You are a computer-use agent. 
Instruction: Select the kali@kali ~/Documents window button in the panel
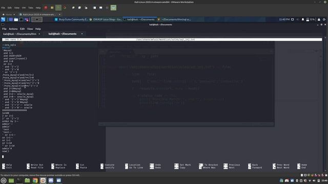point(139,19)
